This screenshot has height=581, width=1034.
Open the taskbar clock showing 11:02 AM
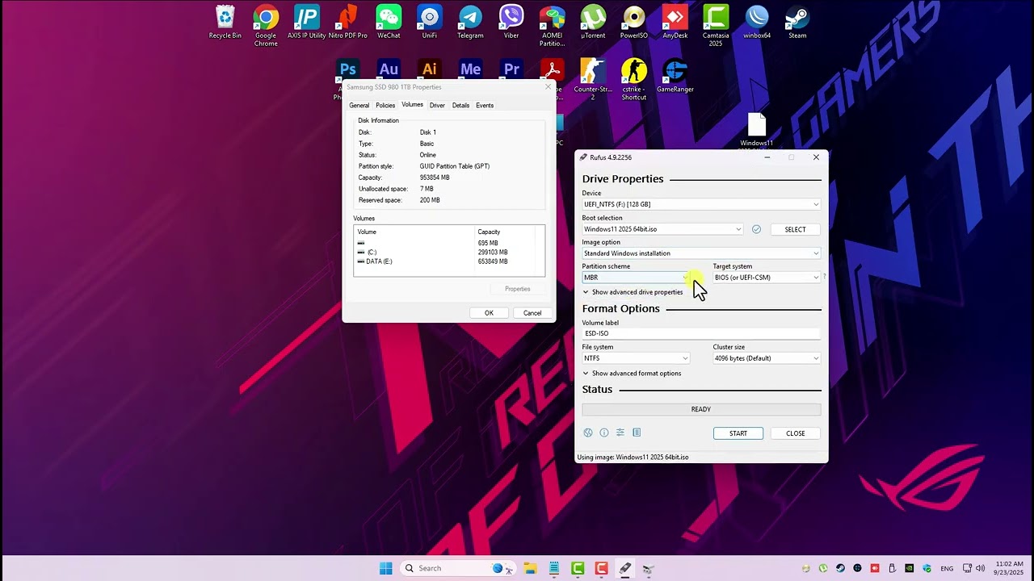(x=1009, y=568)
